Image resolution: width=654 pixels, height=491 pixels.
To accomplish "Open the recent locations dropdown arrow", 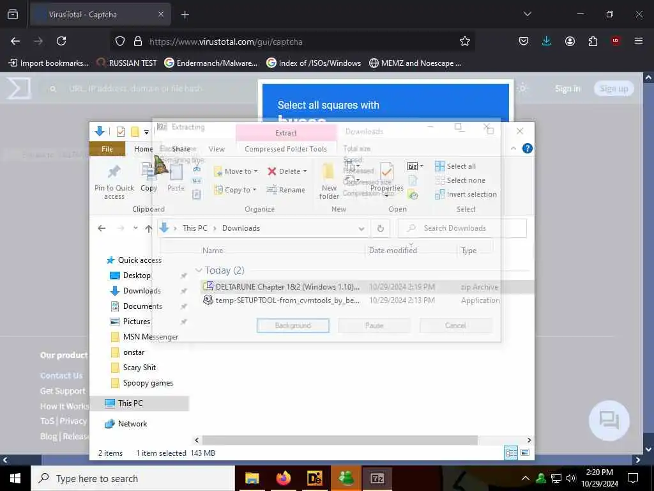I will [x=135, y=228].
